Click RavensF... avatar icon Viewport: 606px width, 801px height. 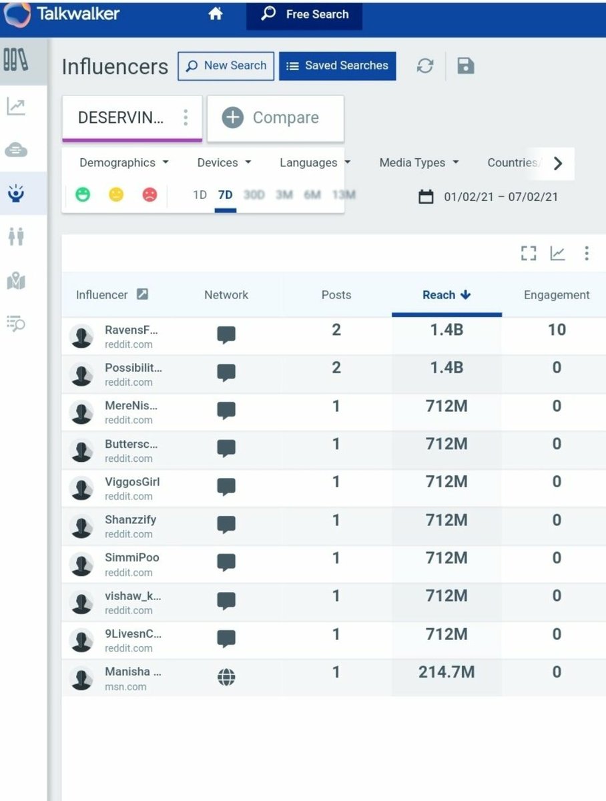(x=81, y=337)
